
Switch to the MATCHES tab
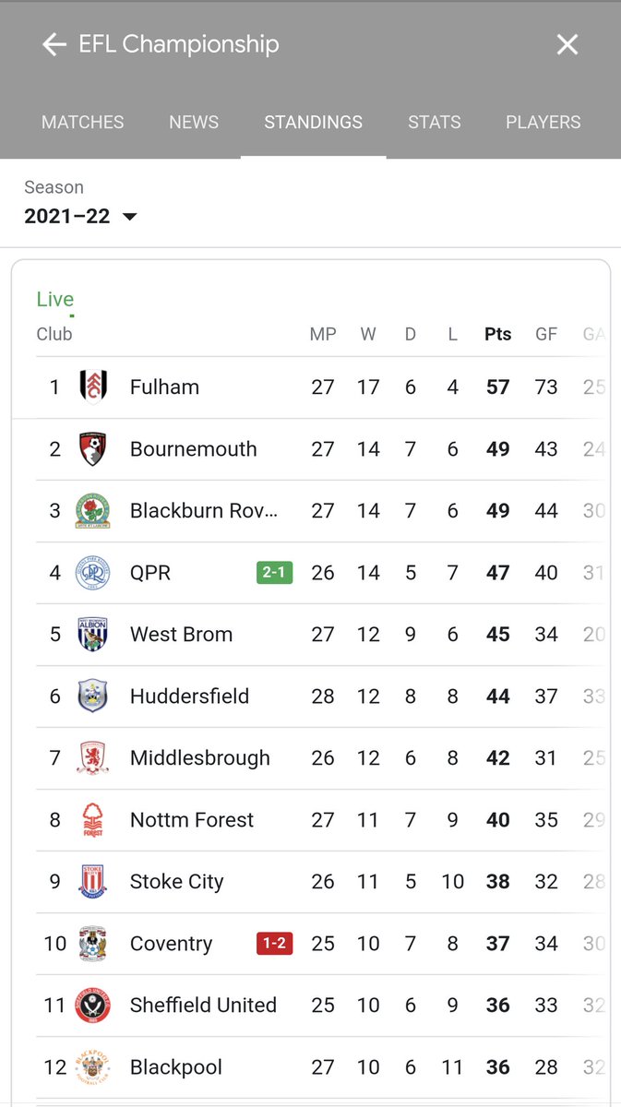pos(83,122)
